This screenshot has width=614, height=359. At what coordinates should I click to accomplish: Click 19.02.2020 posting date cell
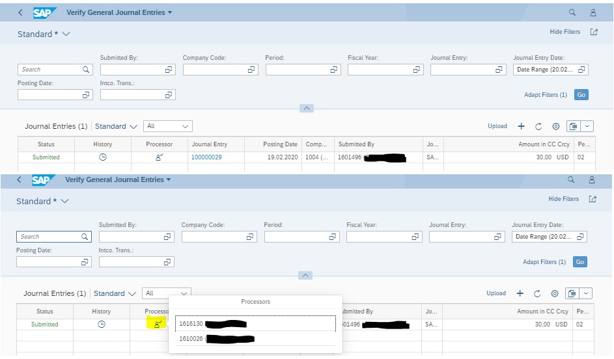283,157
